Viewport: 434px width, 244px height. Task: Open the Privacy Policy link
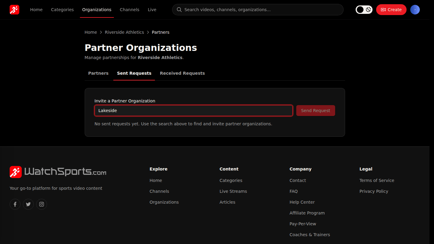374,191
